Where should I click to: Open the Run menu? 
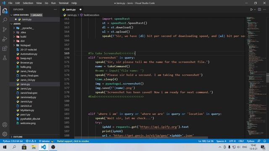click(x=53, y=3)
